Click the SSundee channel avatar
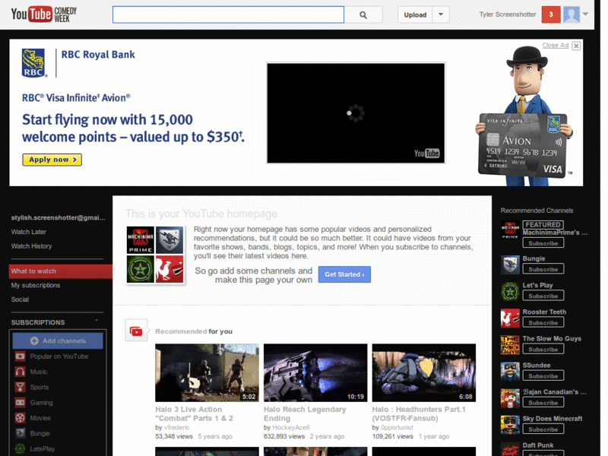 click(510, 372)
